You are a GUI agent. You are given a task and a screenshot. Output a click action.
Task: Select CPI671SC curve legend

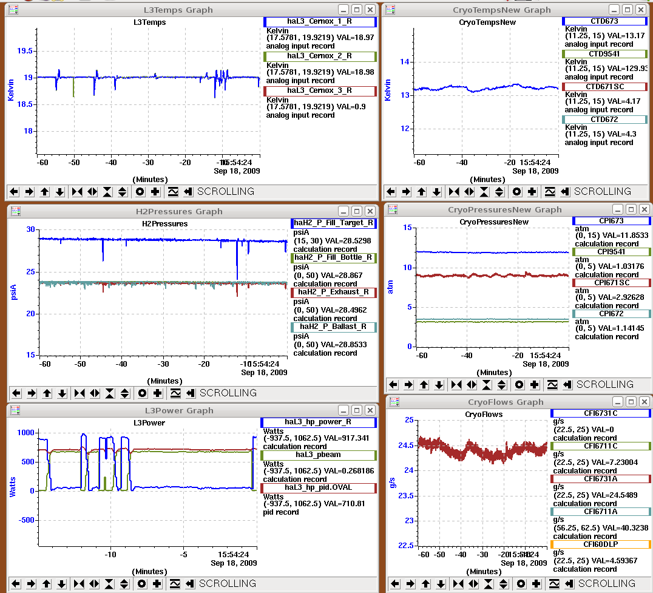[x=611, y=283]
